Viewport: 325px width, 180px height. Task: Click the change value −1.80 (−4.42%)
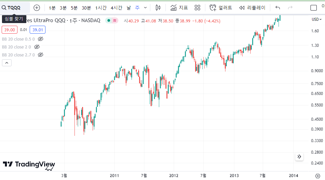pos(206,21)
